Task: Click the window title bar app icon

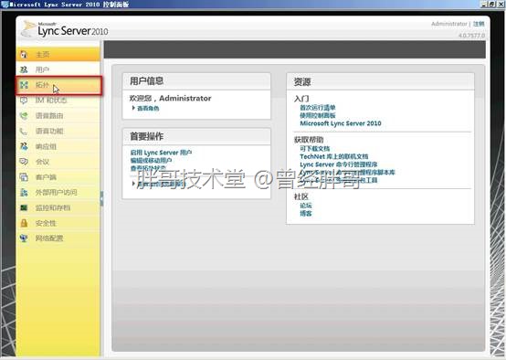Action: [5, 4]
